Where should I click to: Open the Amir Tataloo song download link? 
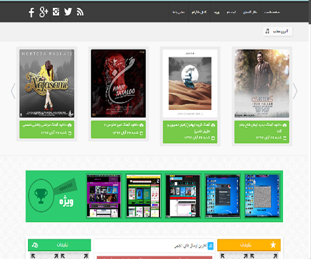point(121,125)
